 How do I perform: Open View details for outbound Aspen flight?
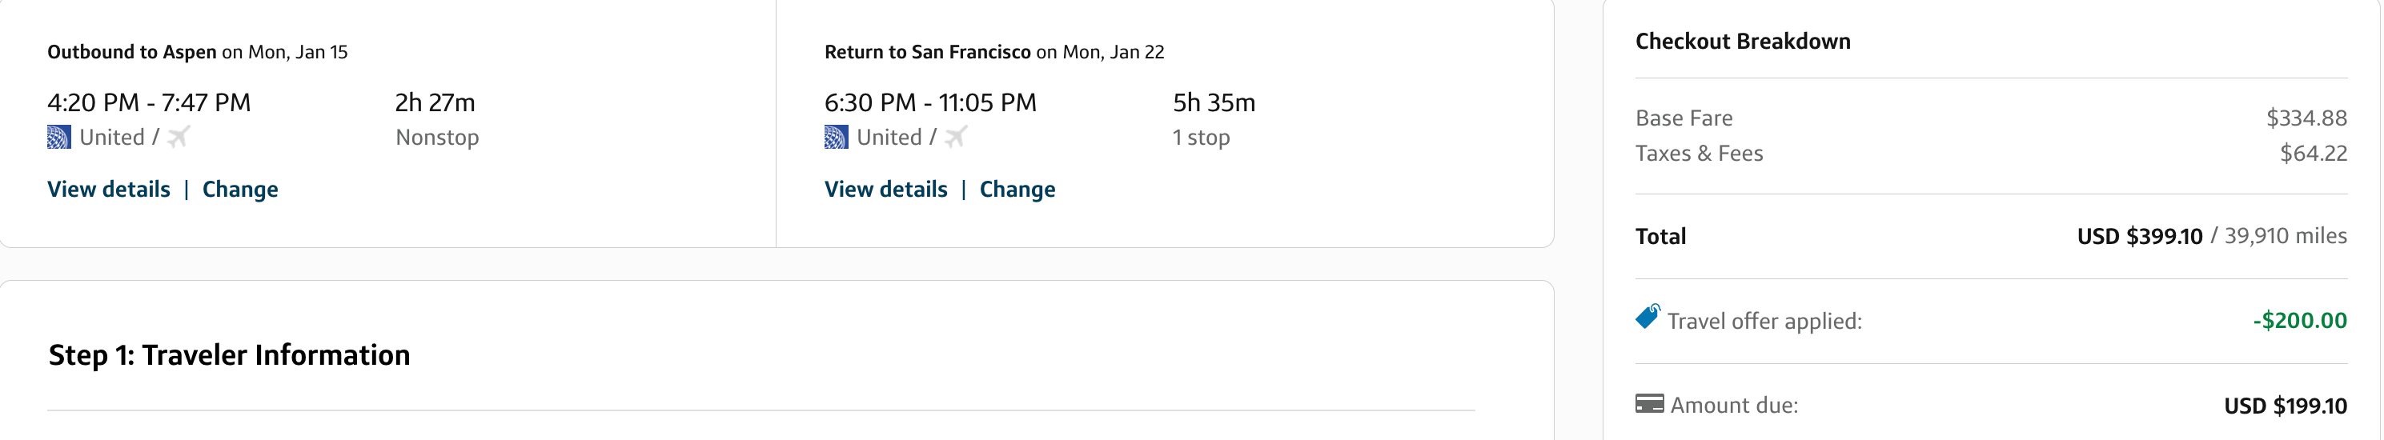(108, 190)
